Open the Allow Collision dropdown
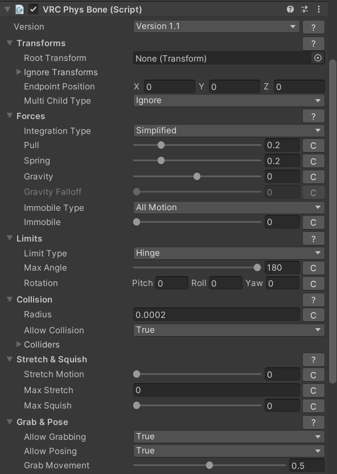The image size is (337, 474). click(229, 330)
